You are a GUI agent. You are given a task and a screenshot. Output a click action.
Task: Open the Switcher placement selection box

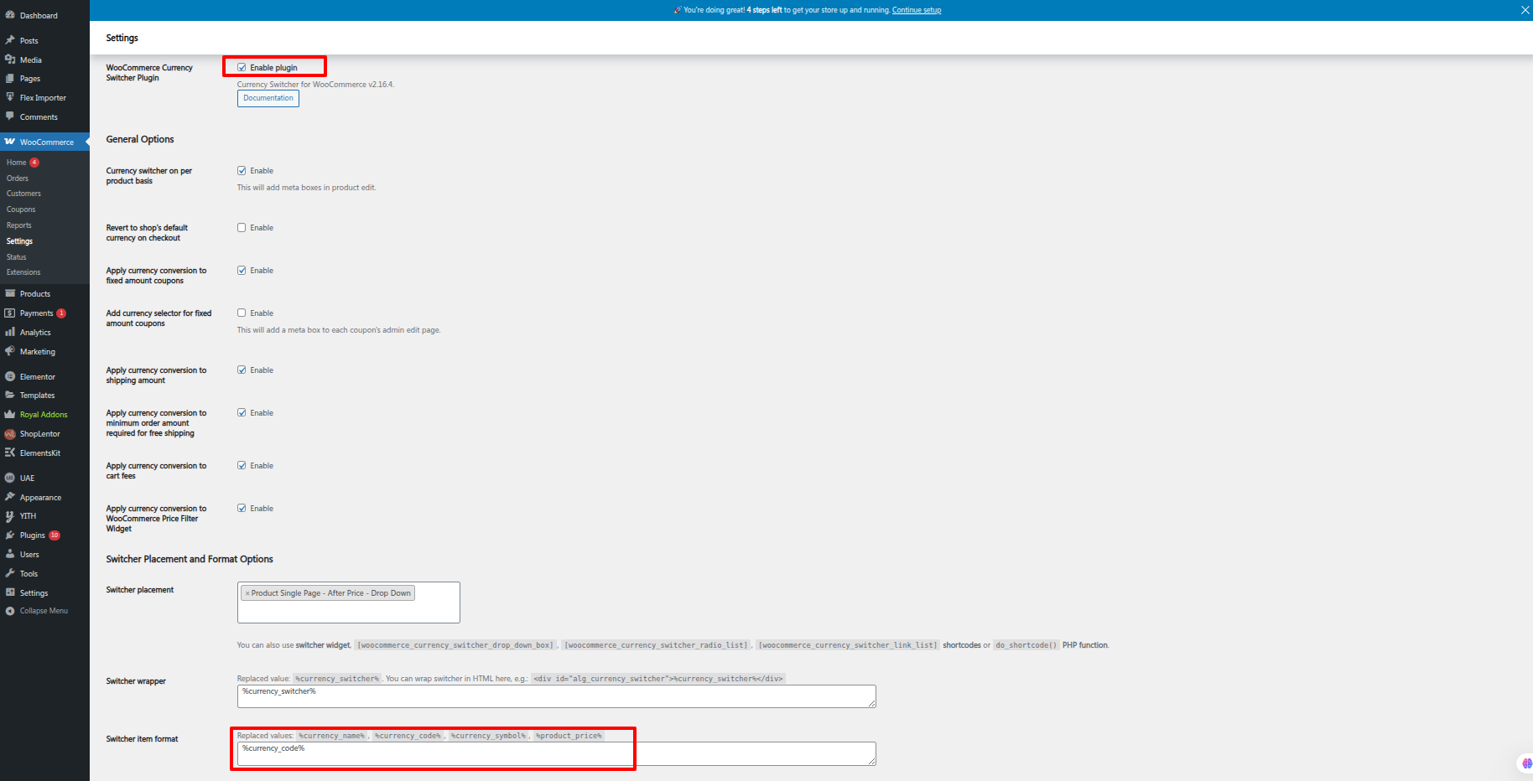[348, 610]
